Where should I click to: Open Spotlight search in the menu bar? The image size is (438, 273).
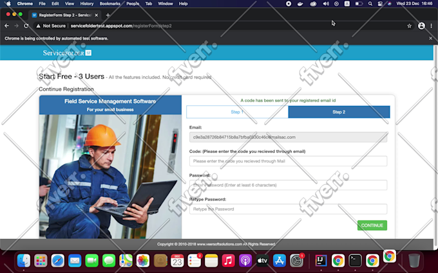click(370, 4)
